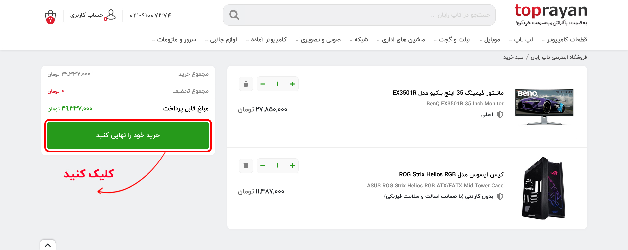Click ROG case quantity value ۱
Image resolution: width=628 pixels, height=250 pixels.
[277, 166]
